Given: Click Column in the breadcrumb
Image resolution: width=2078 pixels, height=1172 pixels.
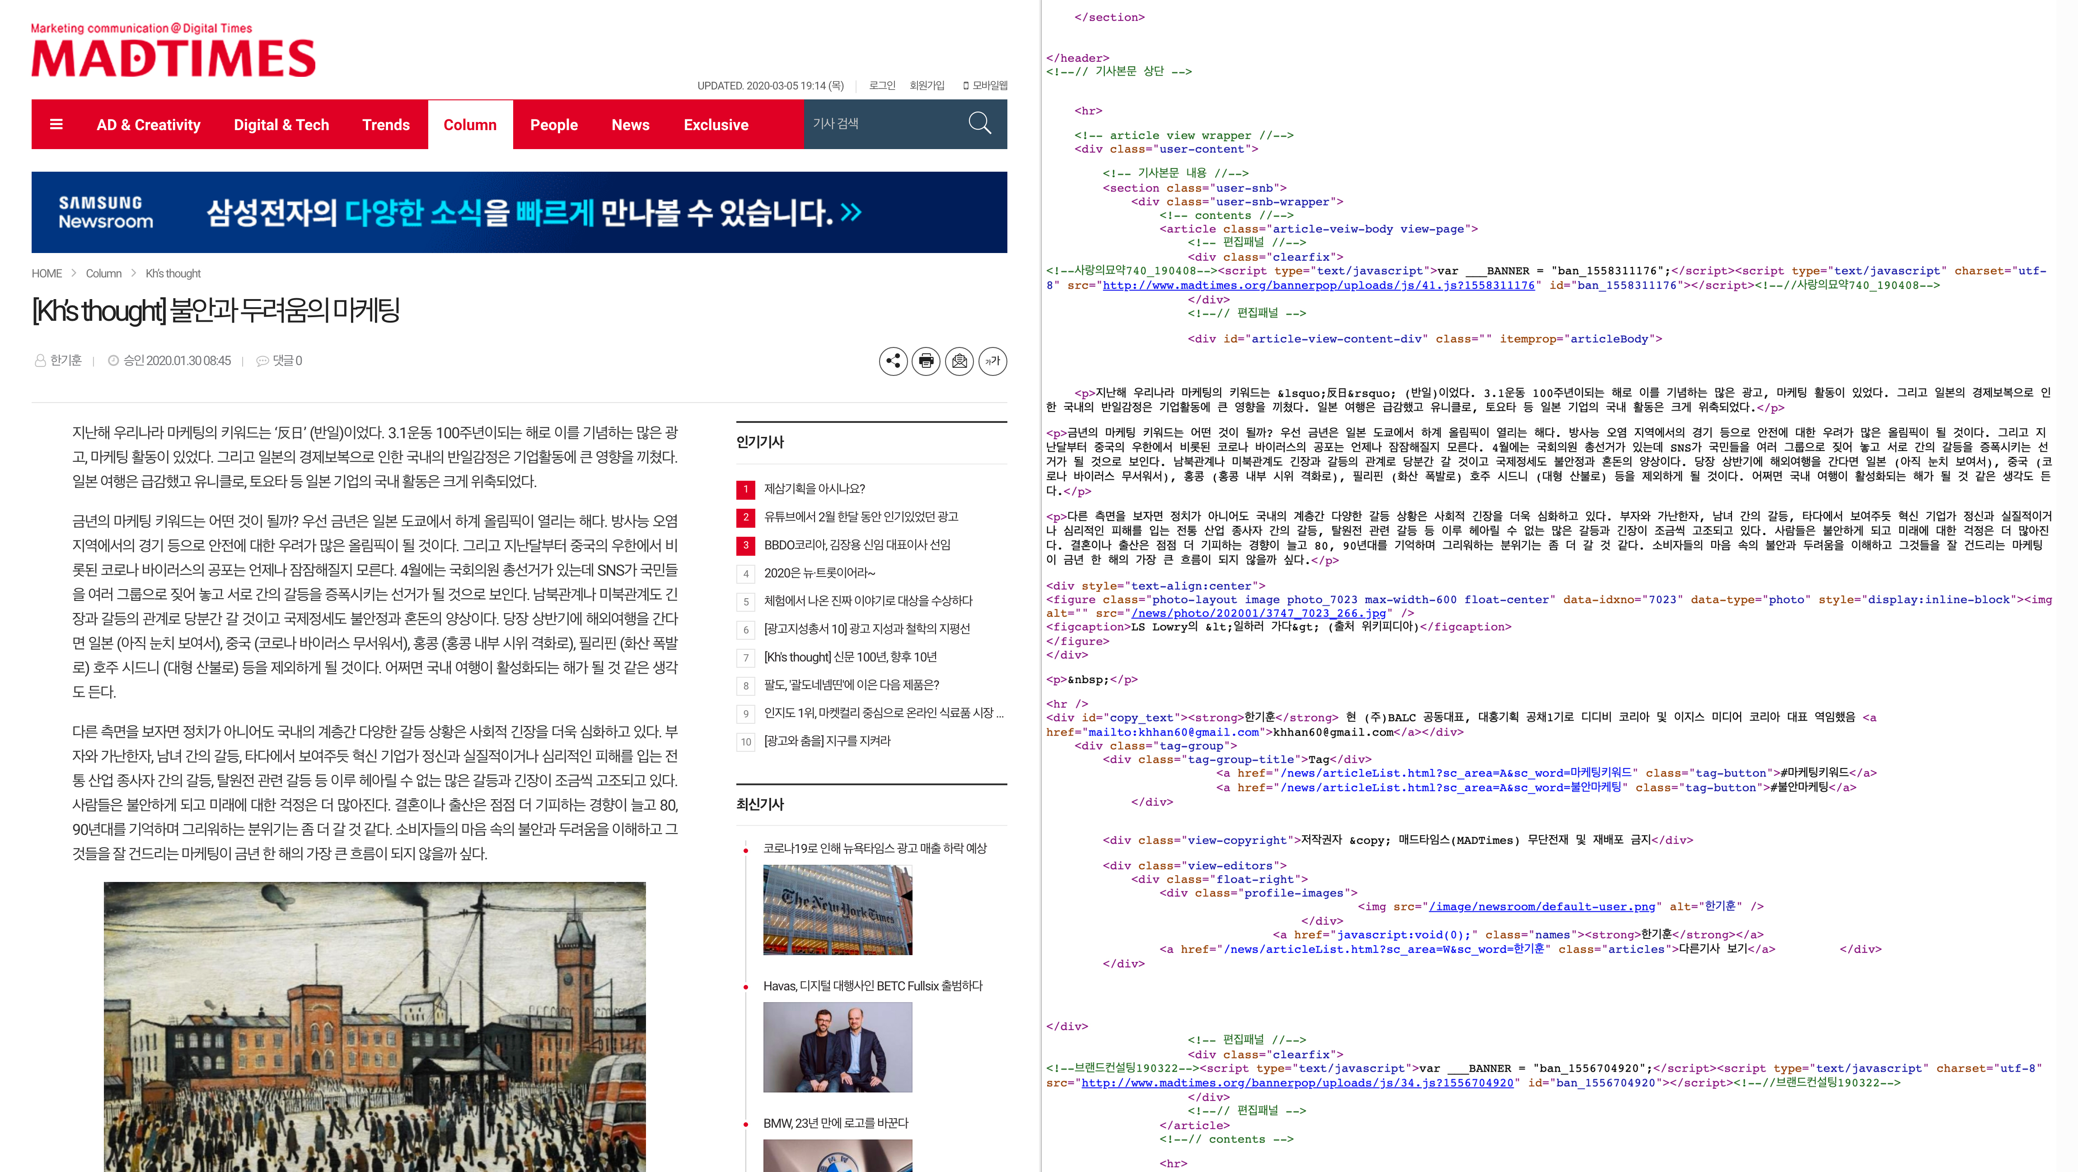Looking at the screenshot, I should point(103,273).
